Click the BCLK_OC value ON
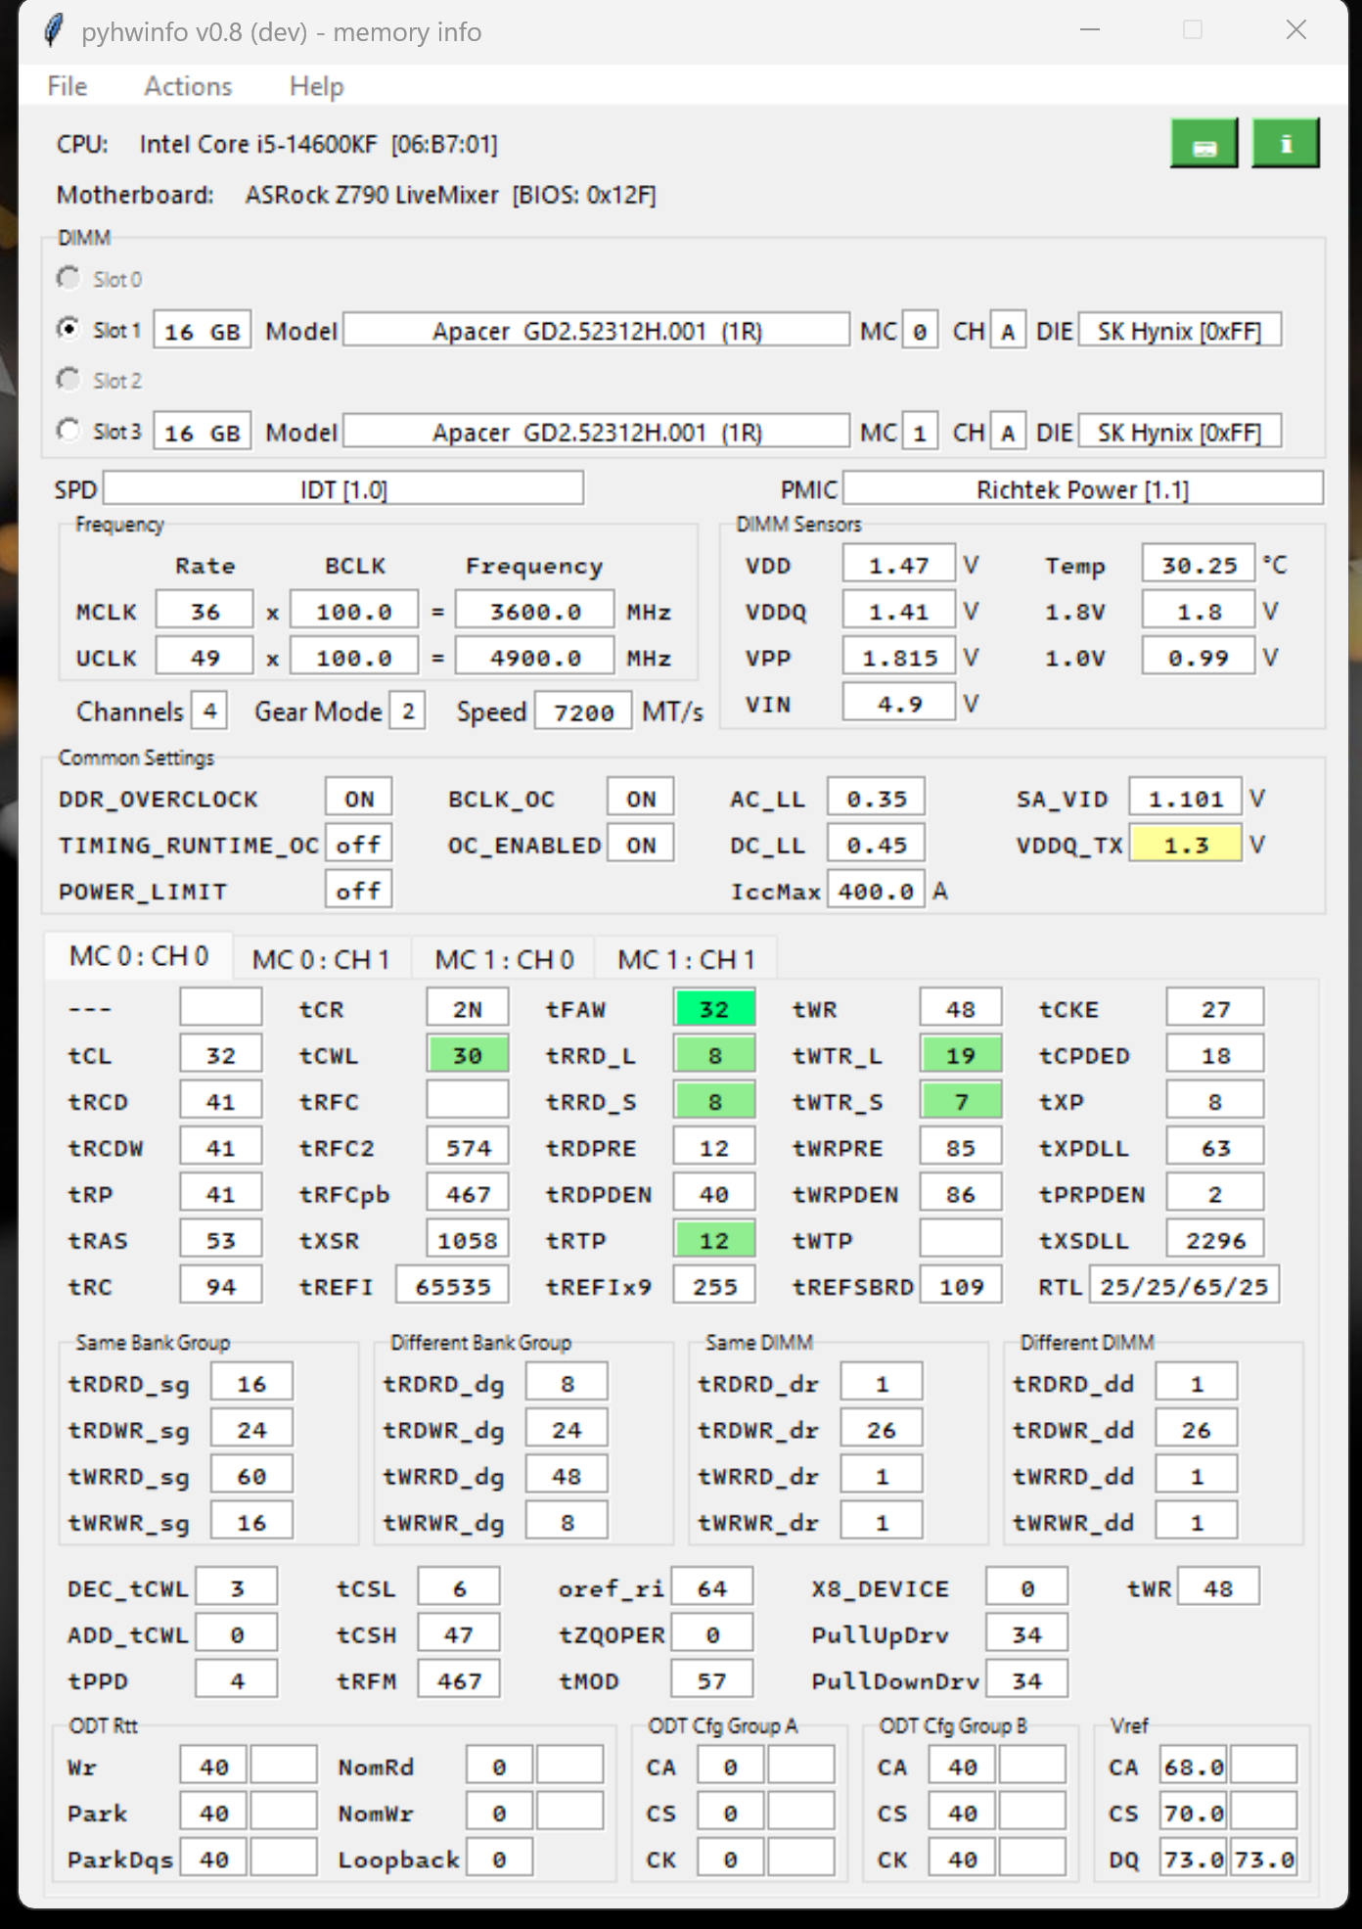 click(x=641, y=798)
